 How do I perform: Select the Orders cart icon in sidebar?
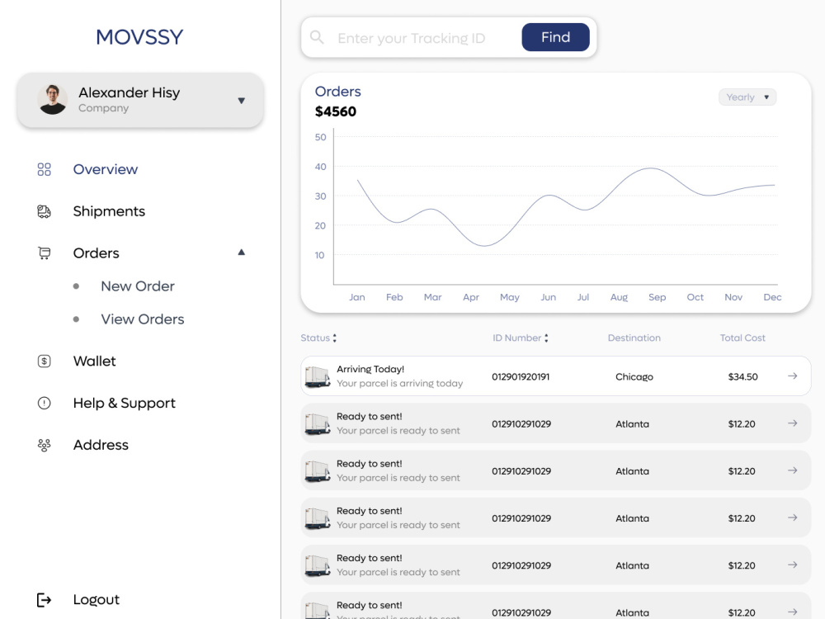(x=44, y=253)
